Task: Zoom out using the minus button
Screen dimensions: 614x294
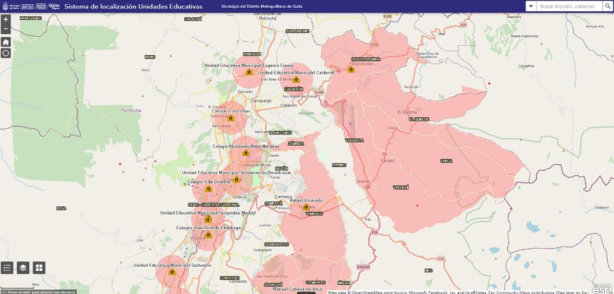Action: [x=6, y=30]
